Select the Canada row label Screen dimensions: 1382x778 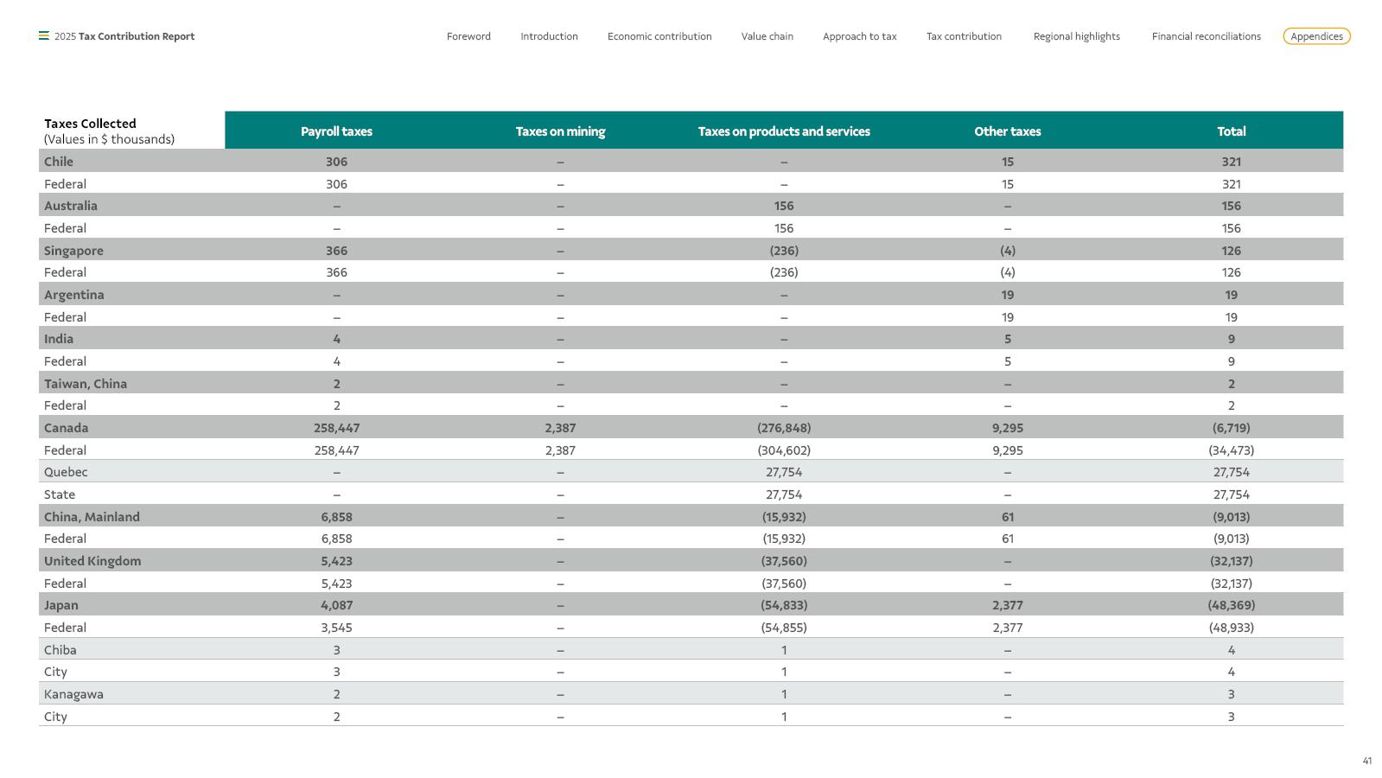coord(67,428)
